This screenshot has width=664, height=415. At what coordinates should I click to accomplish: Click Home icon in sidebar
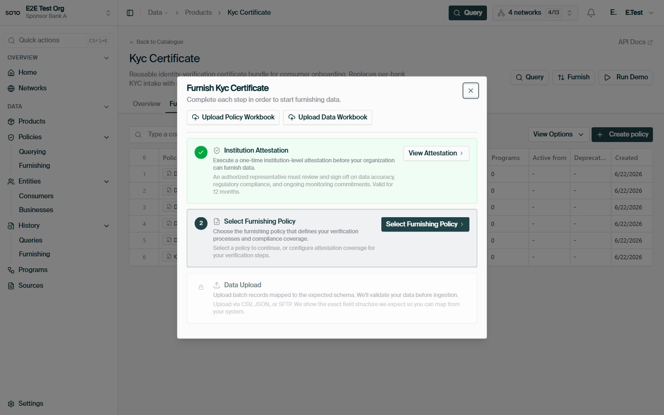(11, 73)
